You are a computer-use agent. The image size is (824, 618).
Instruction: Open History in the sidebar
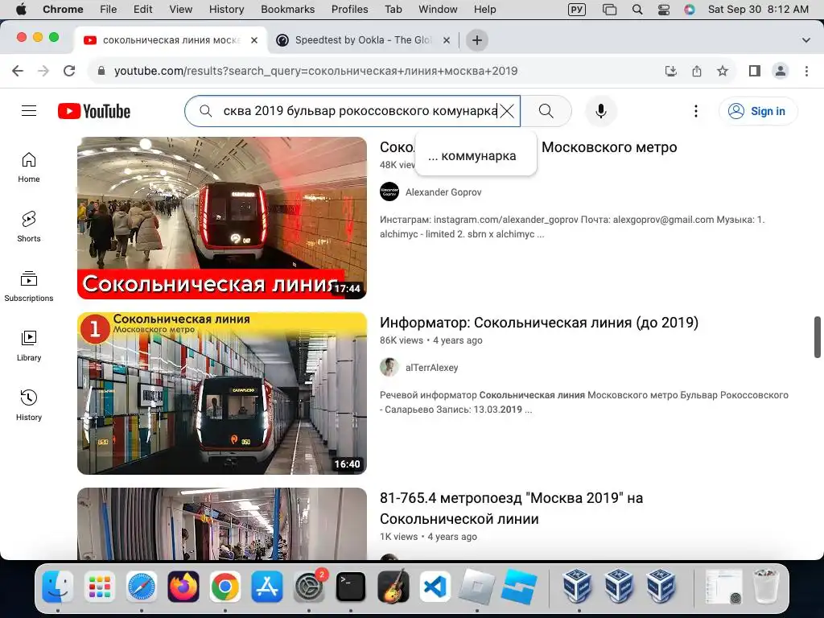click(x=29, y=406)
